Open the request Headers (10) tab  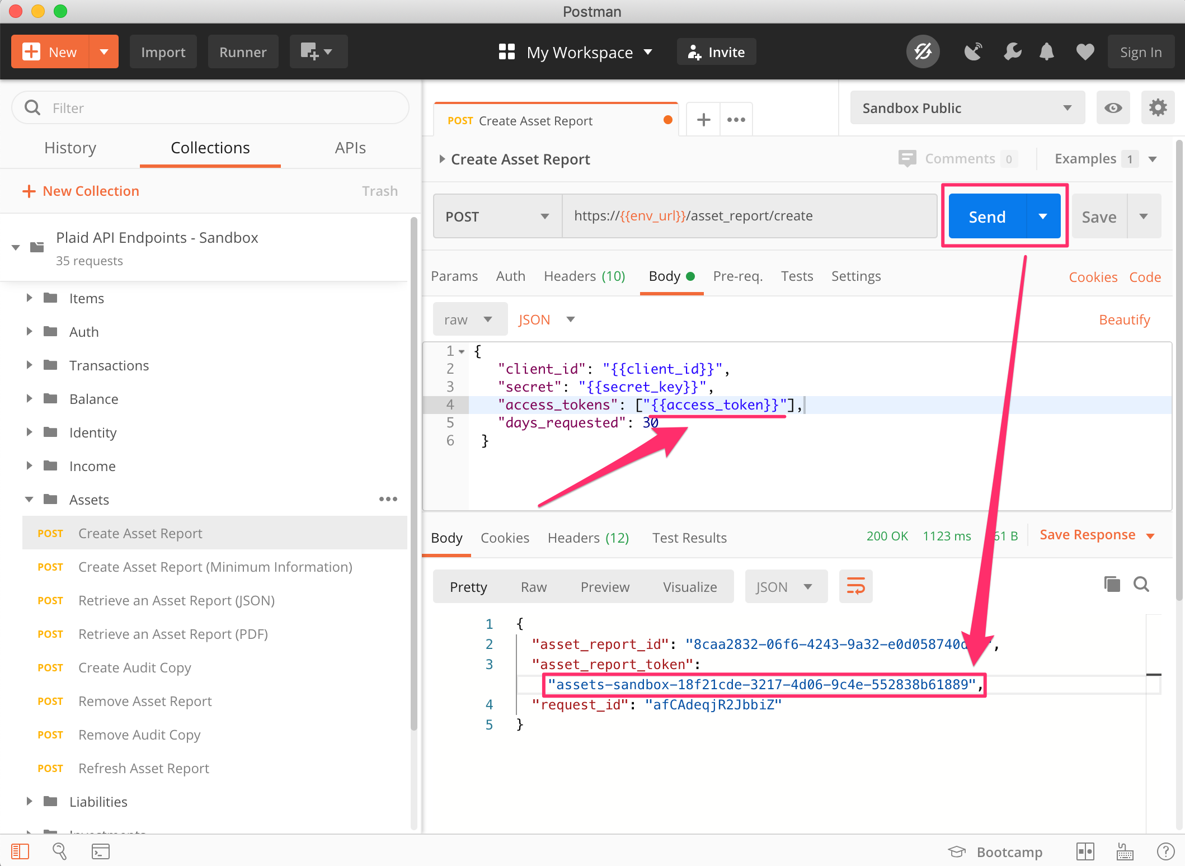pos(584,276)
